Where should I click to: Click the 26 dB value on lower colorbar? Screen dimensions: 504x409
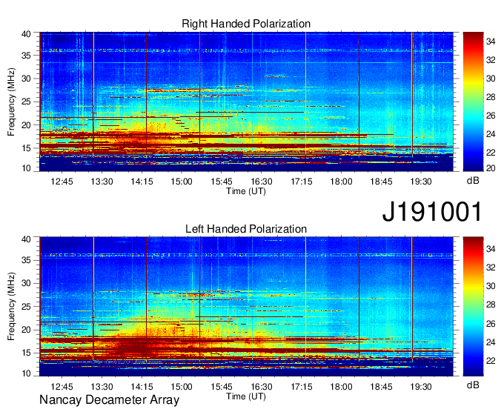491,324
